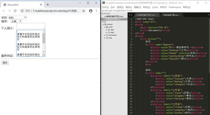Viewport: 210px width, 115px height.
Task: Open Sublime Preferences menu
Action: (175, 7)
